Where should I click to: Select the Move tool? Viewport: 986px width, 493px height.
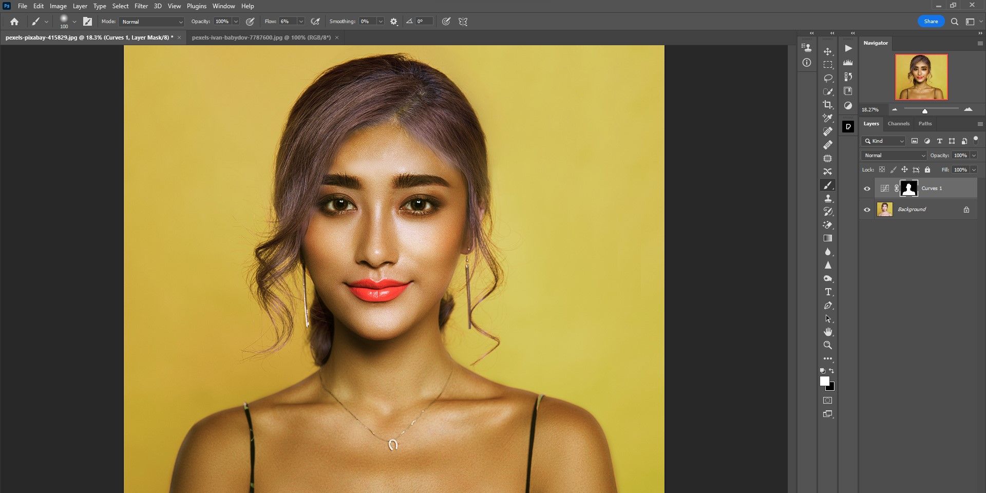828,52
